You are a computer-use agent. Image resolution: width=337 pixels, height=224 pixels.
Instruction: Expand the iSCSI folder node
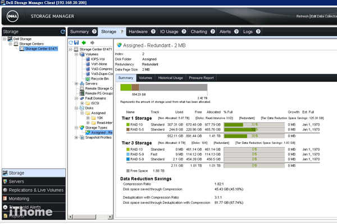(82, 103)
